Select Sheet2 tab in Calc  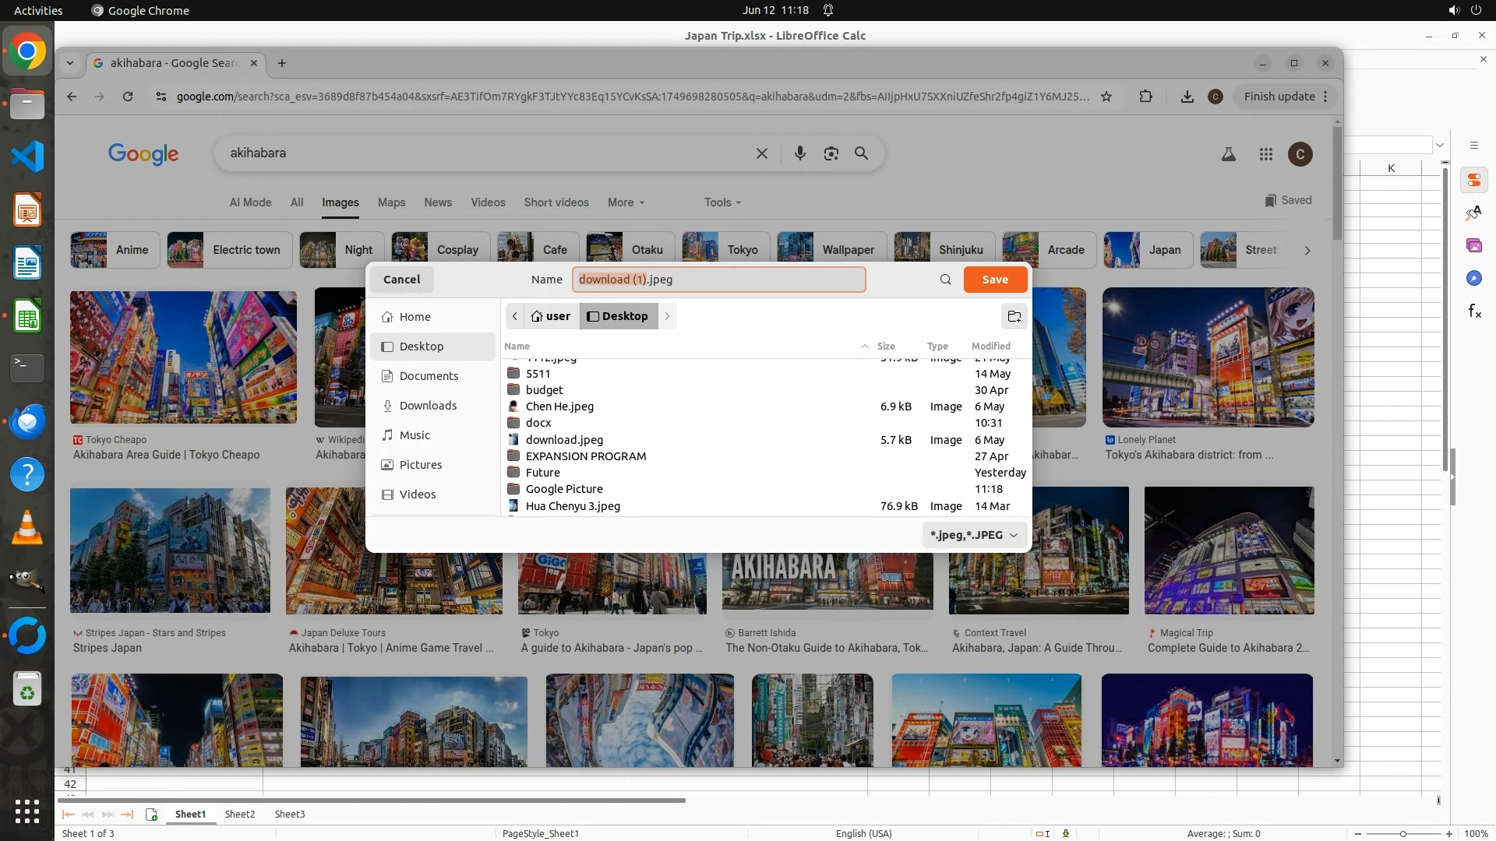point(239,814)
